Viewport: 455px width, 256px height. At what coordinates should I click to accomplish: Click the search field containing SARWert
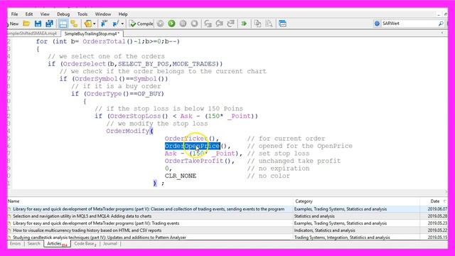click(409, 23)
